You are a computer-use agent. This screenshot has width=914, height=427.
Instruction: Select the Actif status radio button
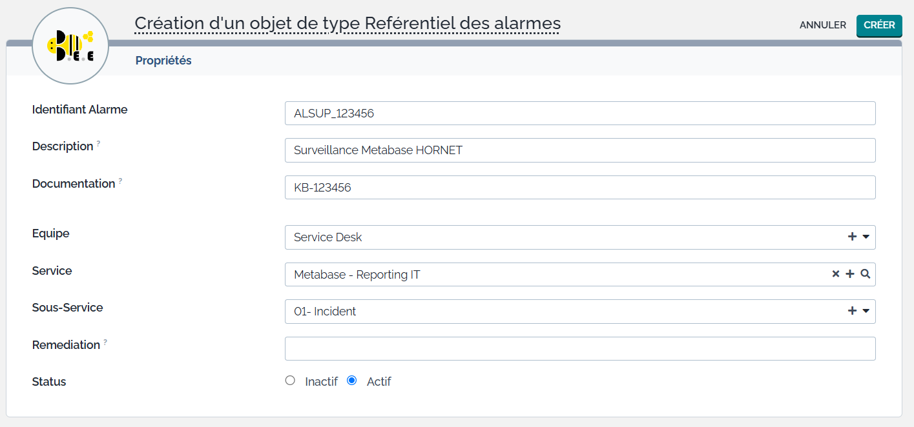point(352,381)
